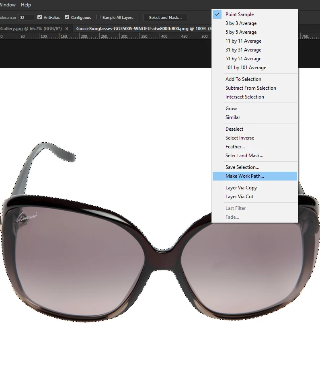320x388 pixels.
Task: Select Intersect Selection menu entry
Action: point(254,97)
